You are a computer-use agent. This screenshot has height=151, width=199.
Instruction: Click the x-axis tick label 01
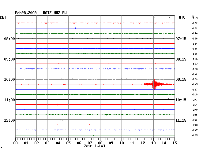click(26, 143)
